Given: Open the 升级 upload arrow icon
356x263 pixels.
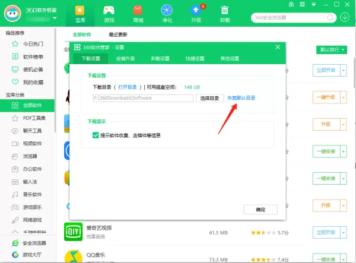Looking at the screenshot, I should click(x=196, y=14).
